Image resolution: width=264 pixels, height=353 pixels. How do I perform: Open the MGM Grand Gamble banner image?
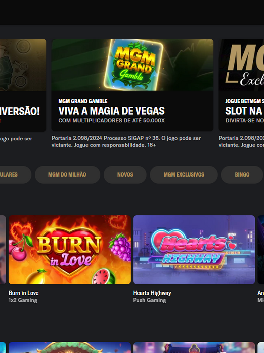(x=132, y=65)
